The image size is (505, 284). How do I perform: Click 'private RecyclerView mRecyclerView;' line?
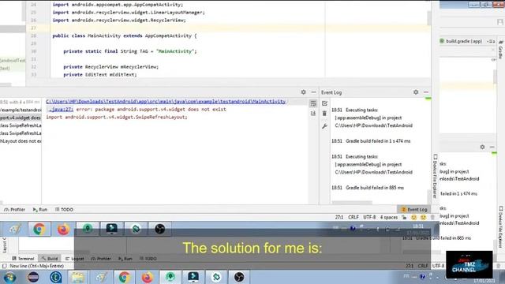[x=110, y=67]
